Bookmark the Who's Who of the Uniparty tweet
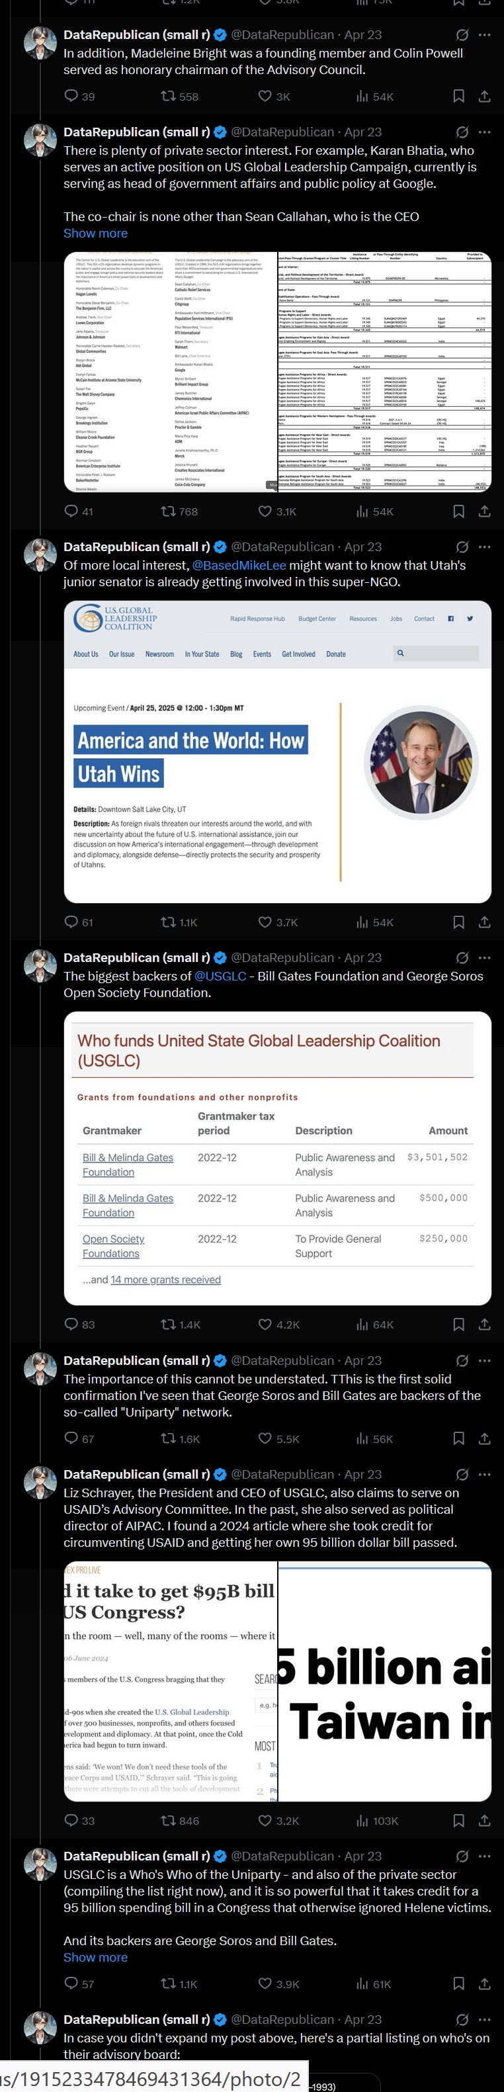This screenshot has width=504, height=2092. [458, 1984]
